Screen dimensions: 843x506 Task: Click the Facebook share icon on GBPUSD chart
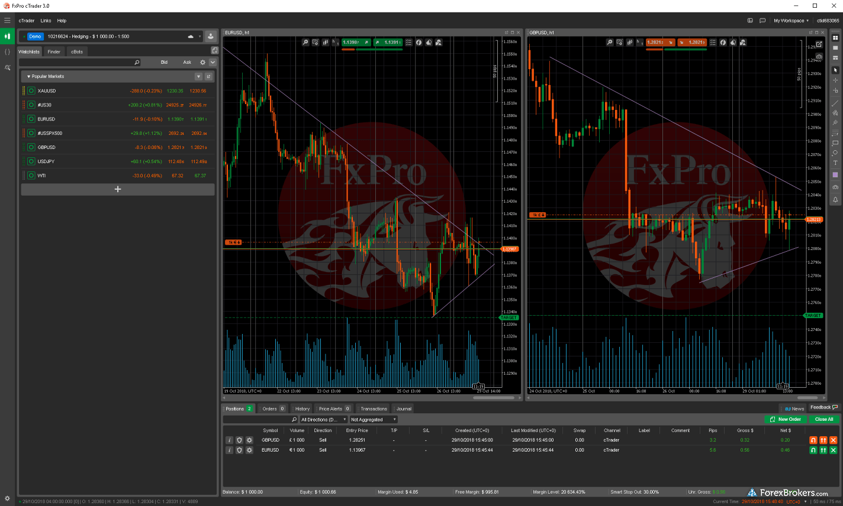click(x=723, y=42)
